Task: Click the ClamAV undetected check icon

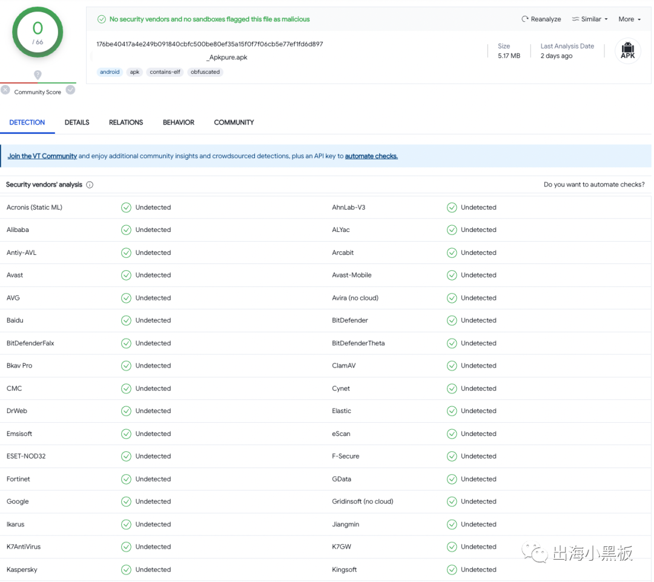Action: click(452, 366)
